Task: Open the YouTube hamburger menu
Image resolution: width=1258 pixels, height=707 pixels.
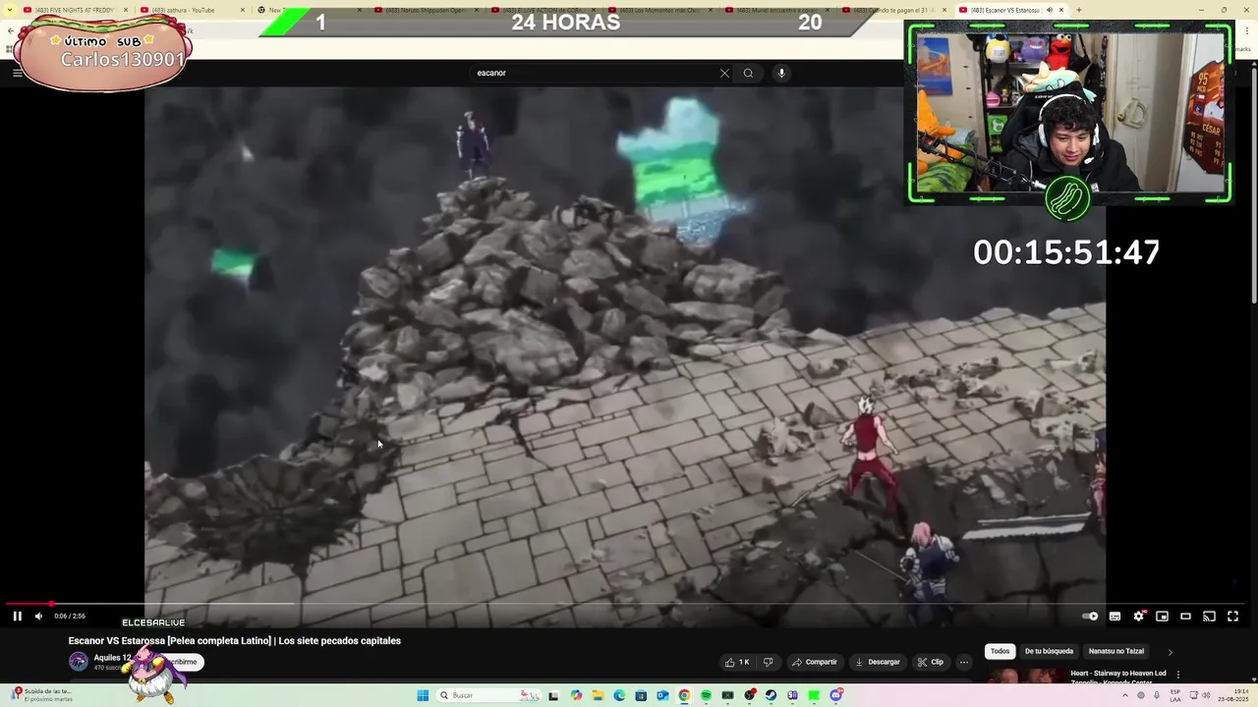Action: point(17,73)
